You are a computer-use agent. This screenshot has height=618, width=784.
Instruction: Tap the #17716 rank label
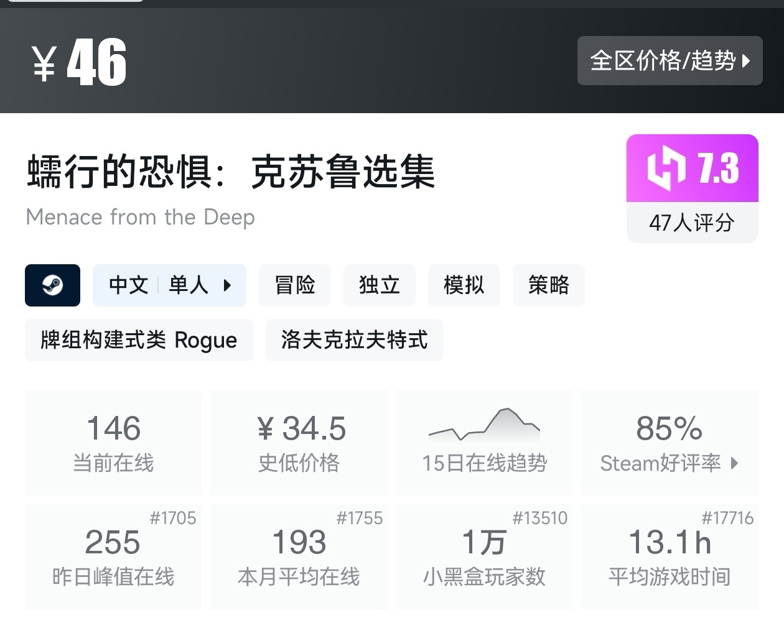[727, 518]
